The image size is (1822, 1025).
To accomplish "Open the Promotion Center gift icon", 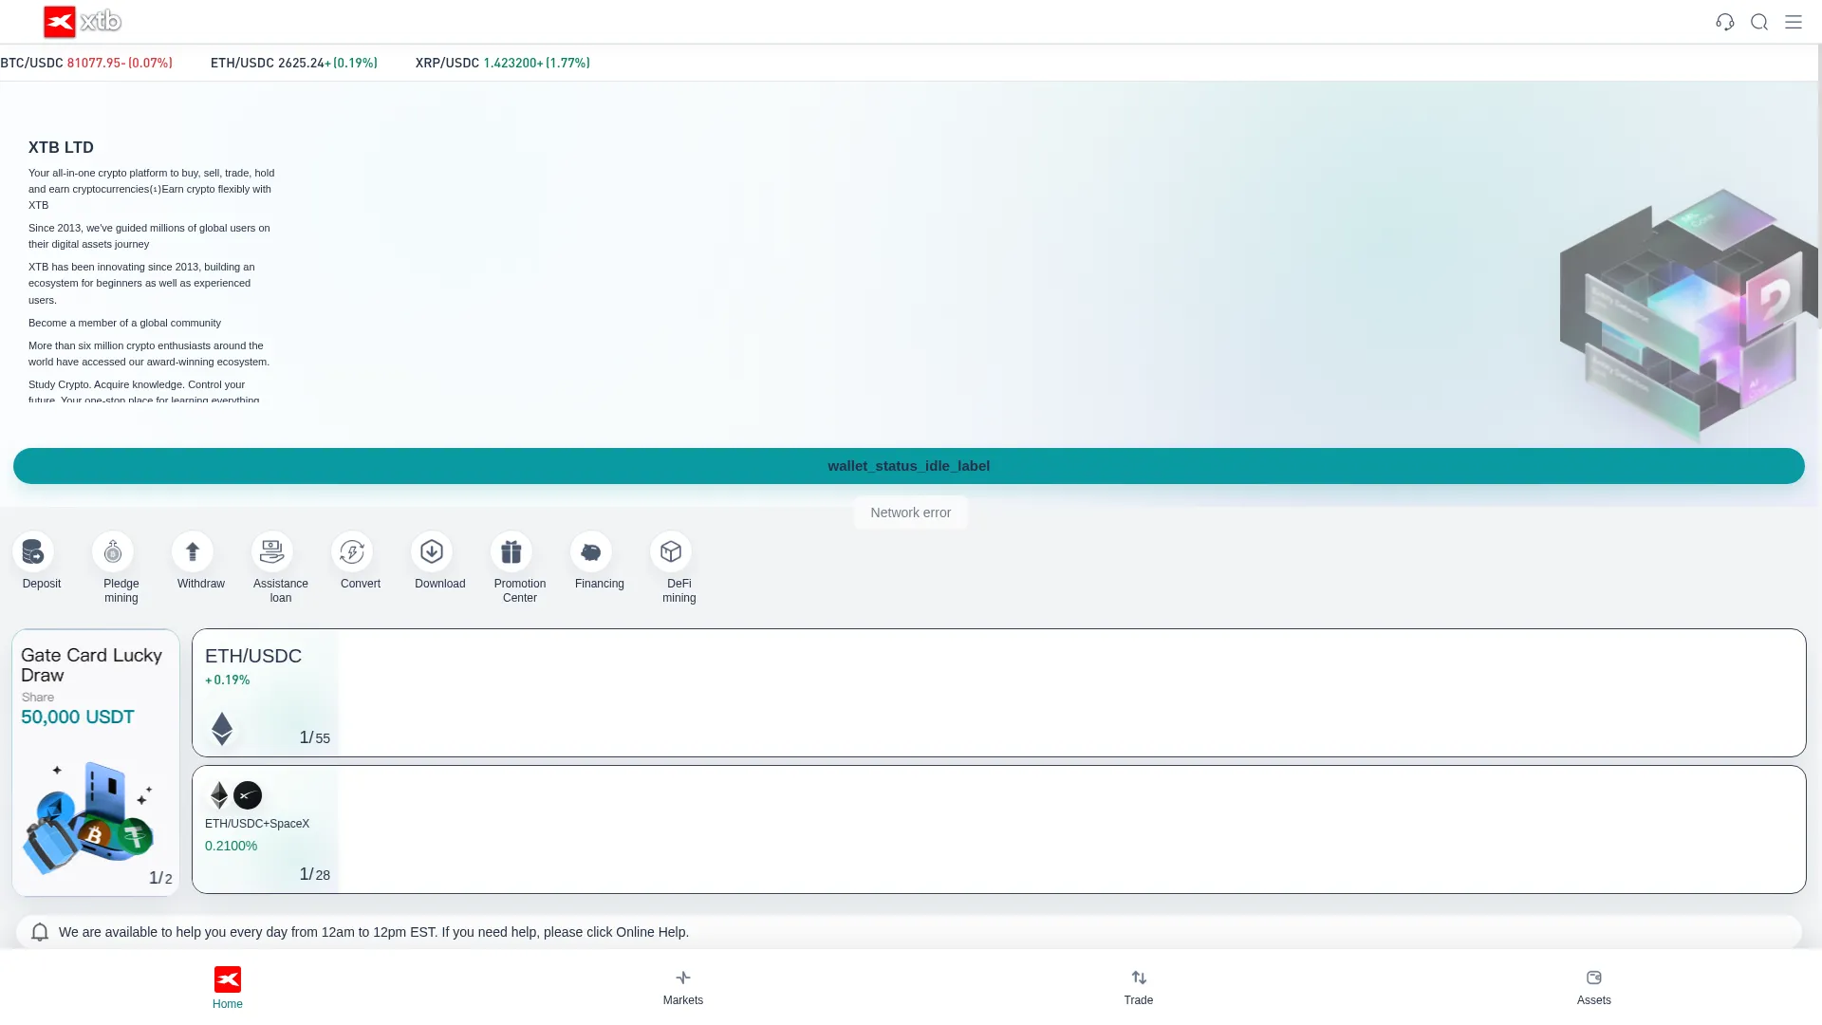I will [511, 551].
